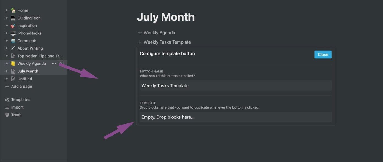The width and height of the screenshot is (383, 162).
Task: Expand the About Writing disclosure triangle
Action: coord(7,48)
